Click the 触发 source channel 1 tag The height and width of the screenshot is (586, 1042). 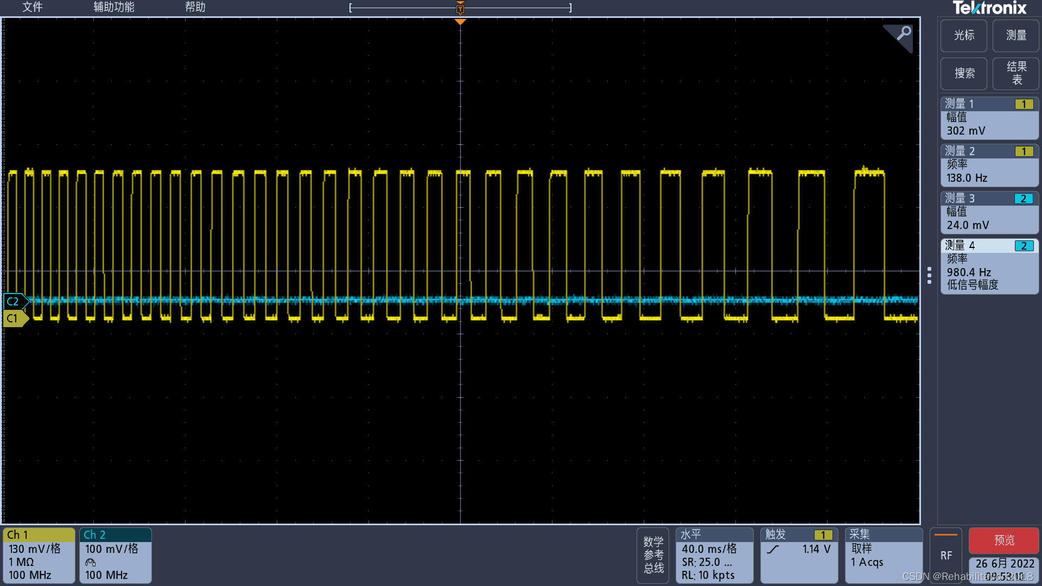[x=823, y=535]
